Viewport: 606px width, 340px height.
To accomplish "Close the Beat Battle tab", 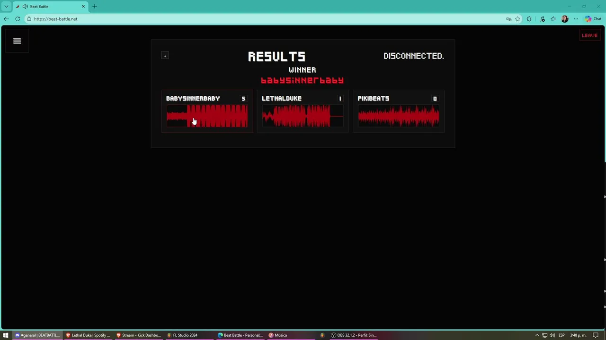I will pyautogui.click(x=83, y=7).
